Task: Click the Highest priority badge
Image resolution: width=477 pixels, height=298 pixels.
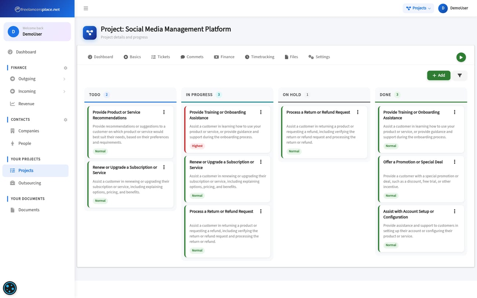Action: coord(197,146)
